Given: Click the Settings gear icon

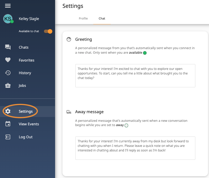Looking at the screenshot, I should pyautogui.click(x=8, y=111).
